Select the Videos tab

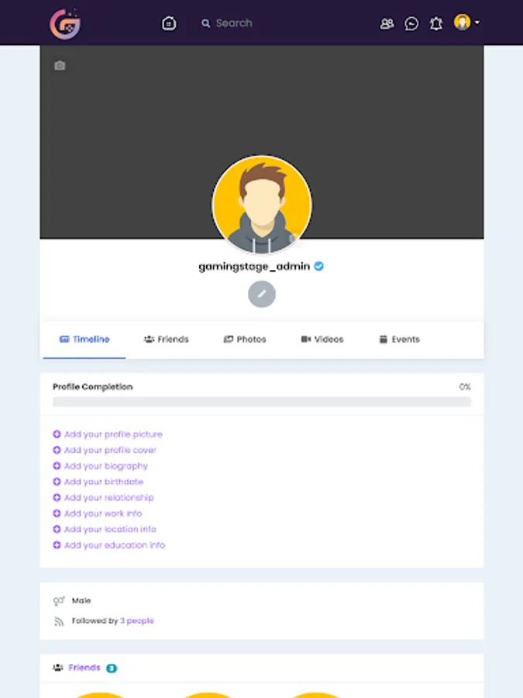tap(322, 339)
